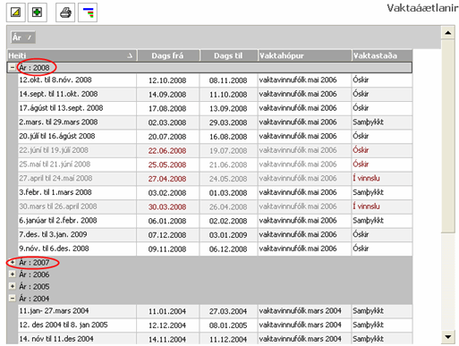Expand the Ár : 2007 group
Image resolution: width=459 pixels, height=346 pixels.
pyautogui.click(x=13, y=263)
